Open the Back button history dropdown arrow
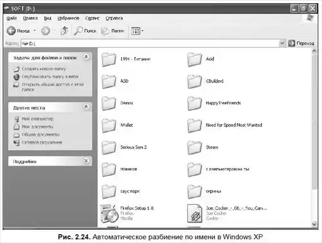 point(35,31)
